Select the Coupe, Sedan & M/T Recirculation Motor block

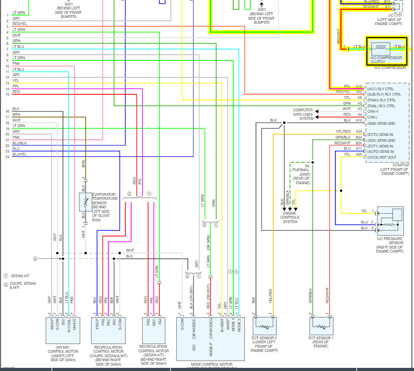point(108,330)
